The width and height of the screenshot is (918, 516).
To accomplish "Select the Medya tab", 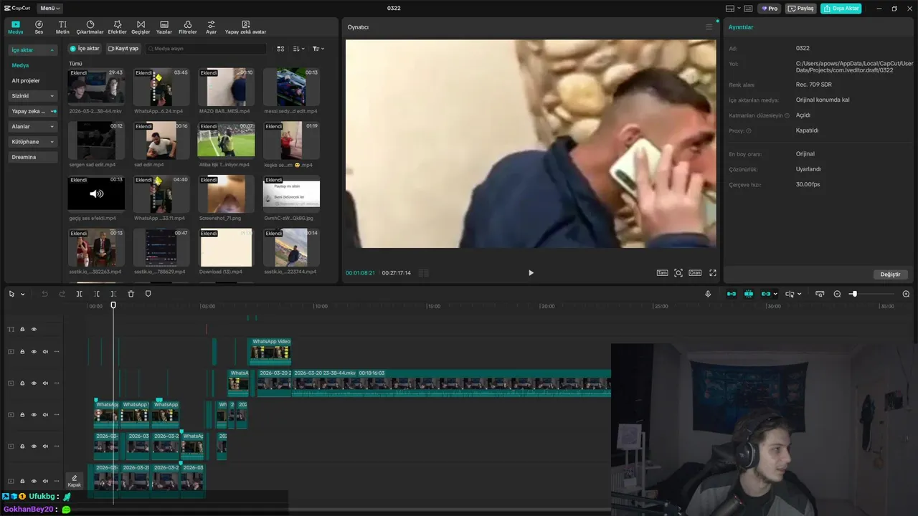I will click(16, 27).
